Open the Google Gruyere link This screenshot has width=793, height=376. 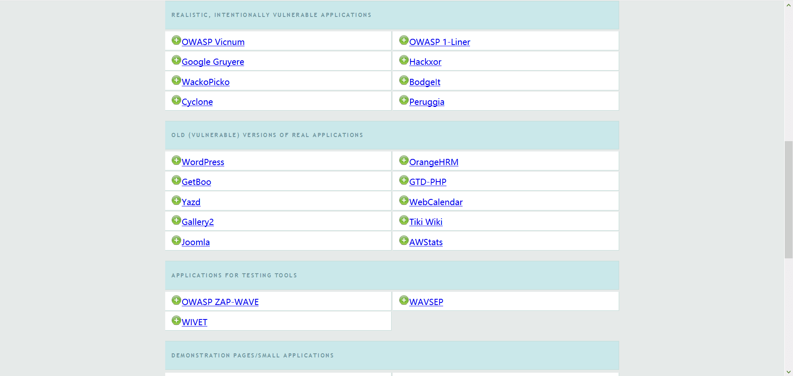(213, 62)
